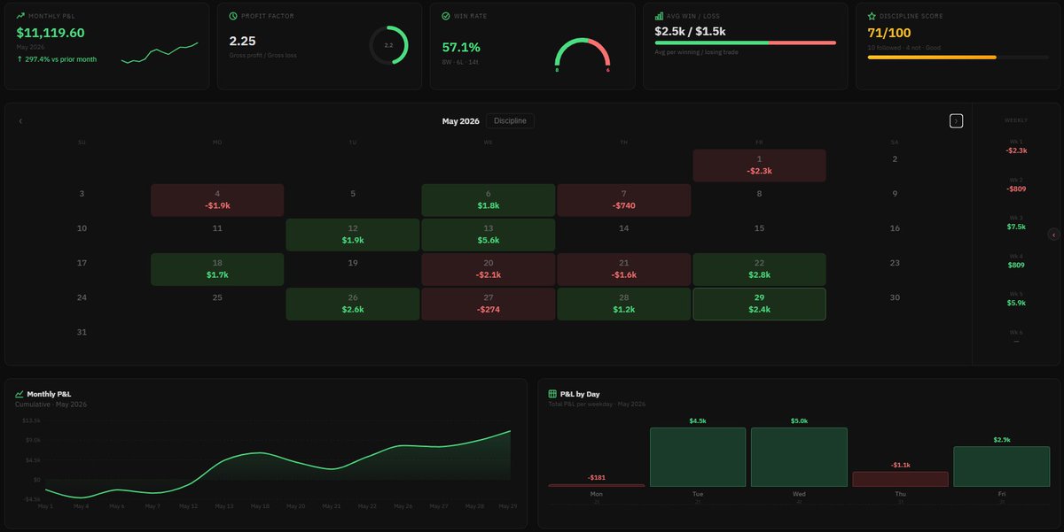The width and height of the screenshot is (1064, 532).
Task: Click the Avg Win / Loss ratio bar
Action: click(x=745, y=42)
